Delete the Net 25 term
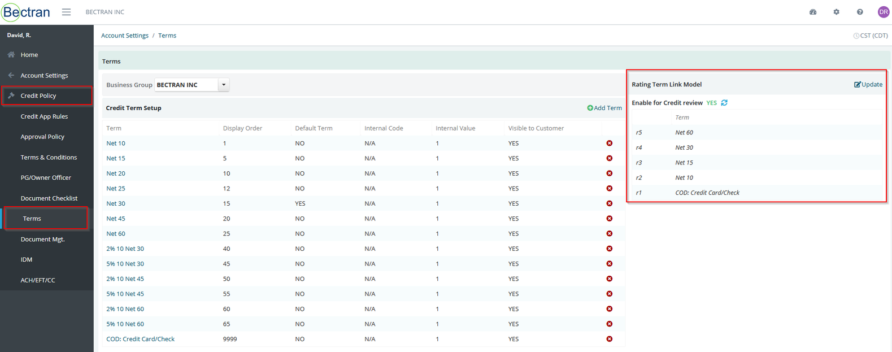This screenshot has height=352, width=892. coord(610,189)
